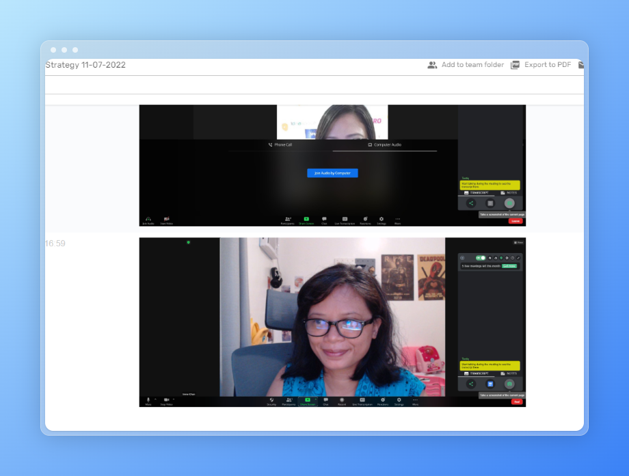
Task: Click the cloud icon in the panel header
Action: (496, 258)
